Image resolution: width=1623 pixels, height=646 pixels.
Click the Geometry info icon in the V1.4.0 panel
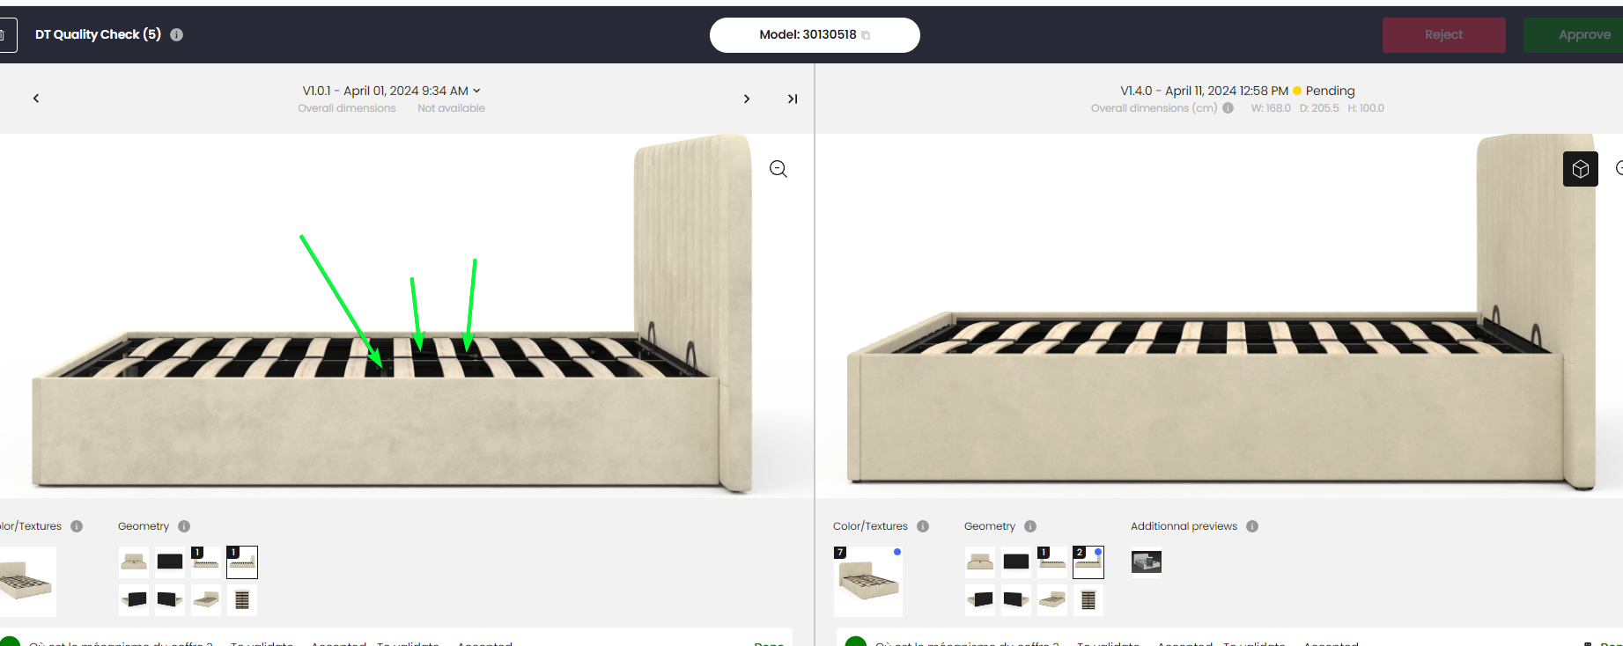point(1030,526)
